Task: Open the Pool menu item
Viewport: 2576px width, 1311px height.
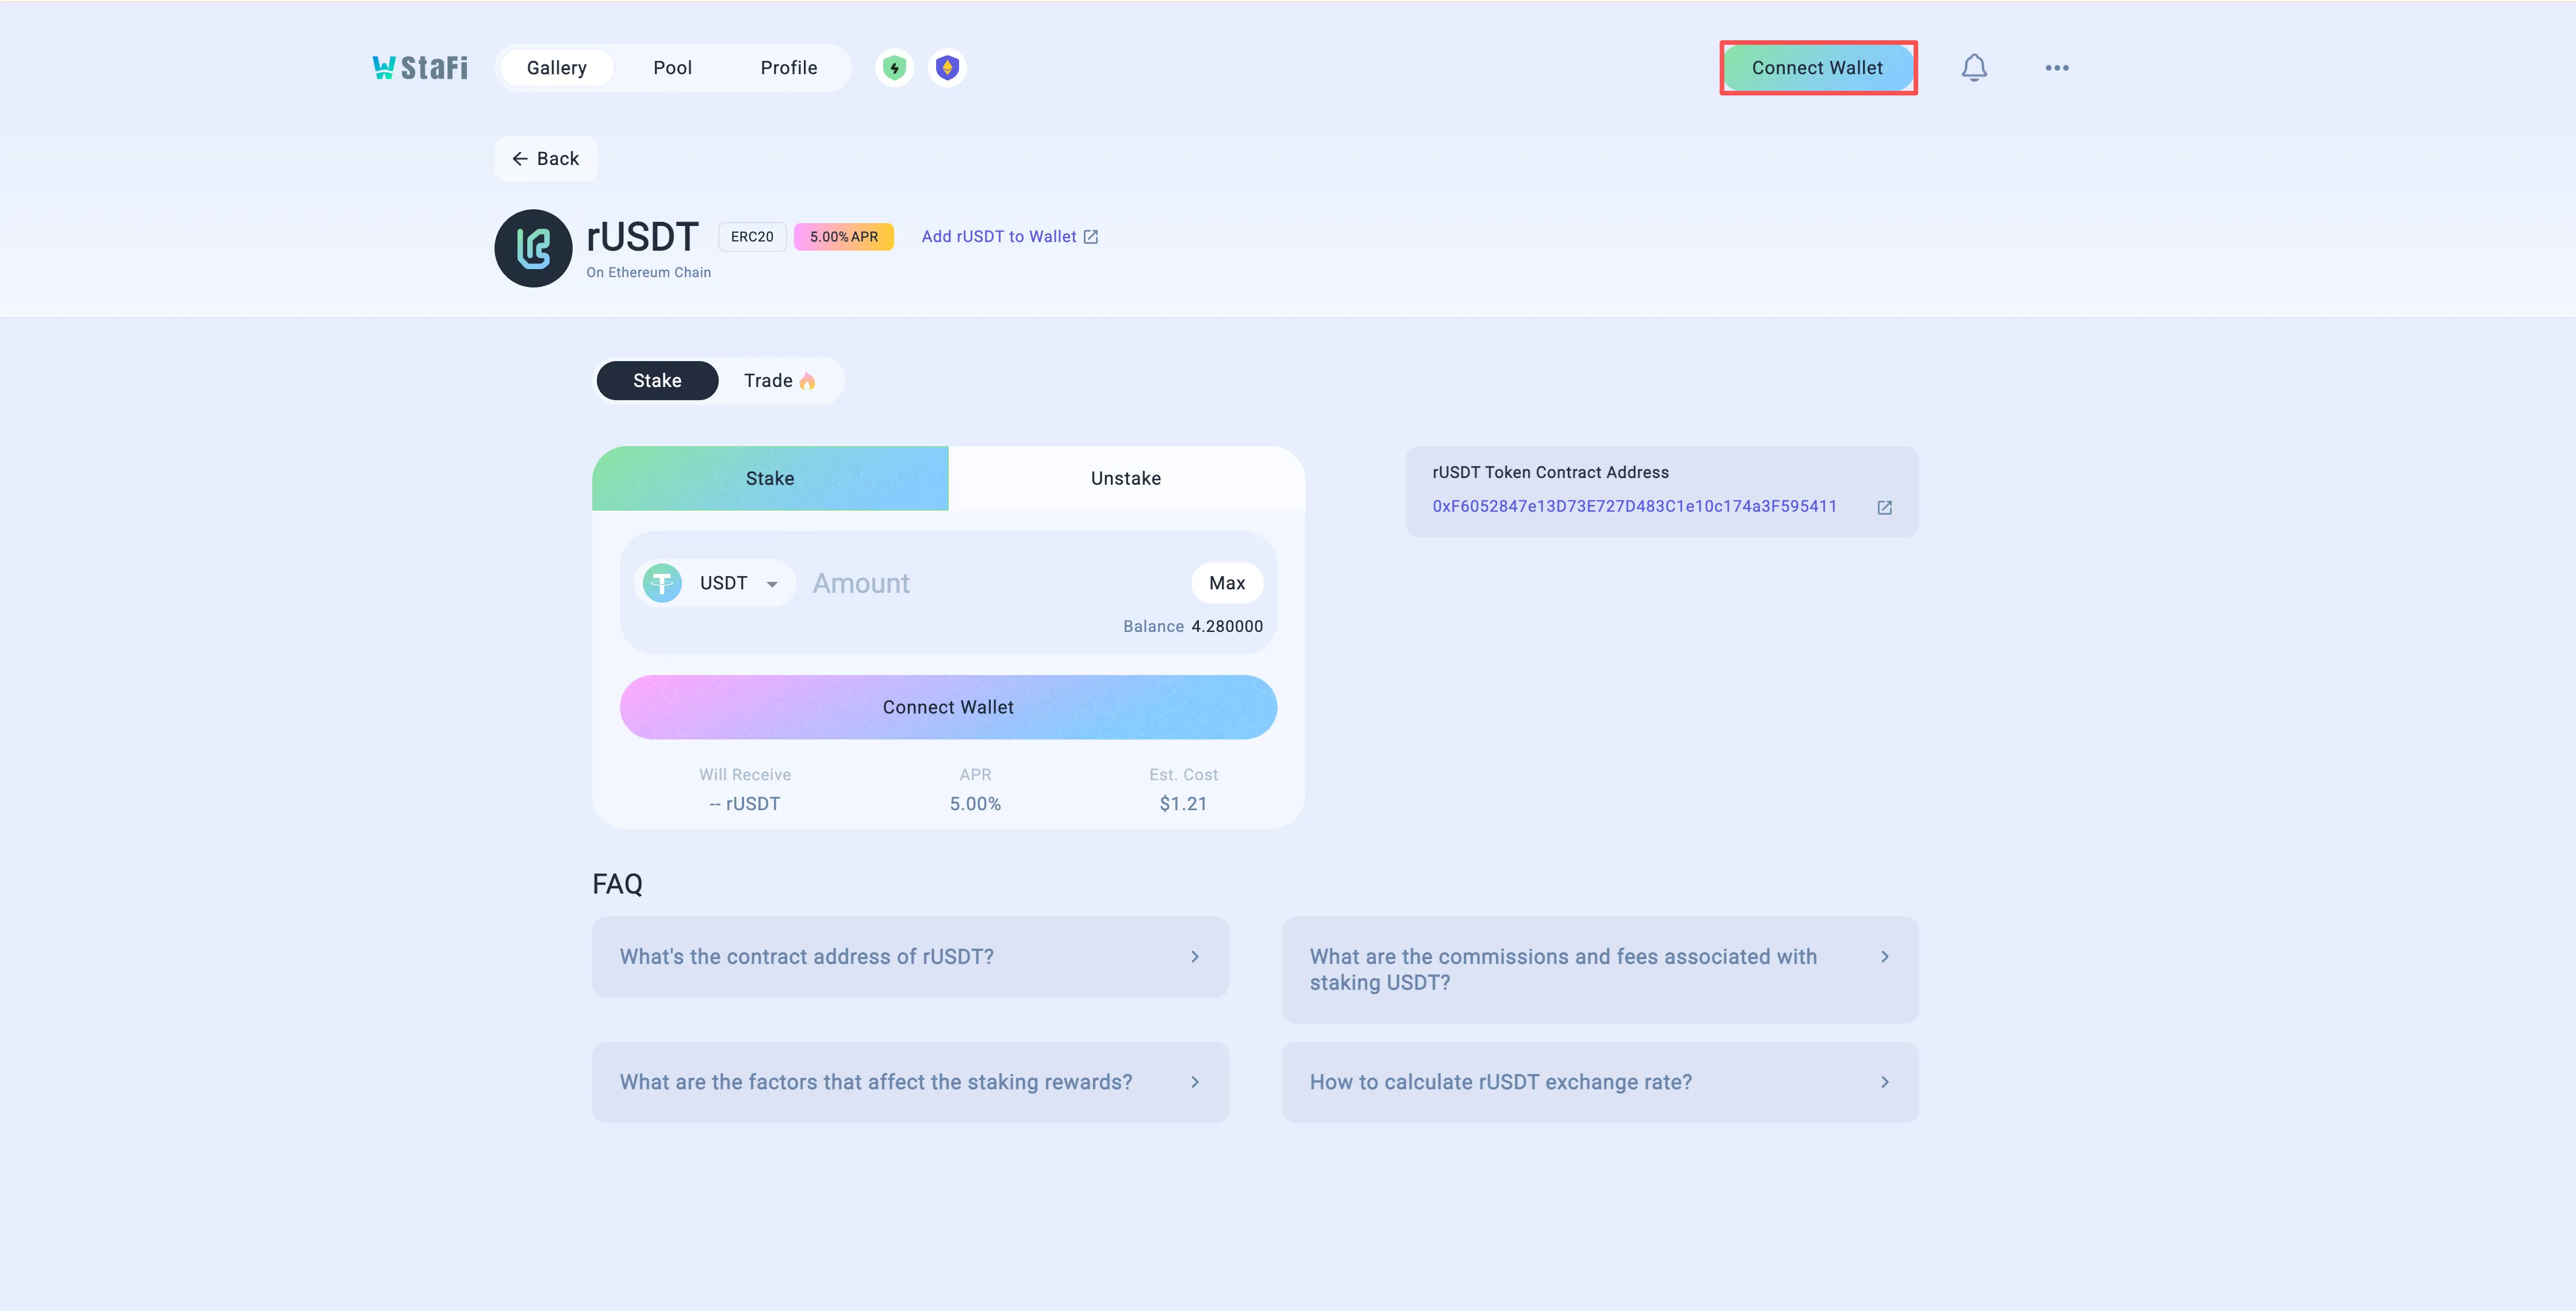Action: [672, 68]
